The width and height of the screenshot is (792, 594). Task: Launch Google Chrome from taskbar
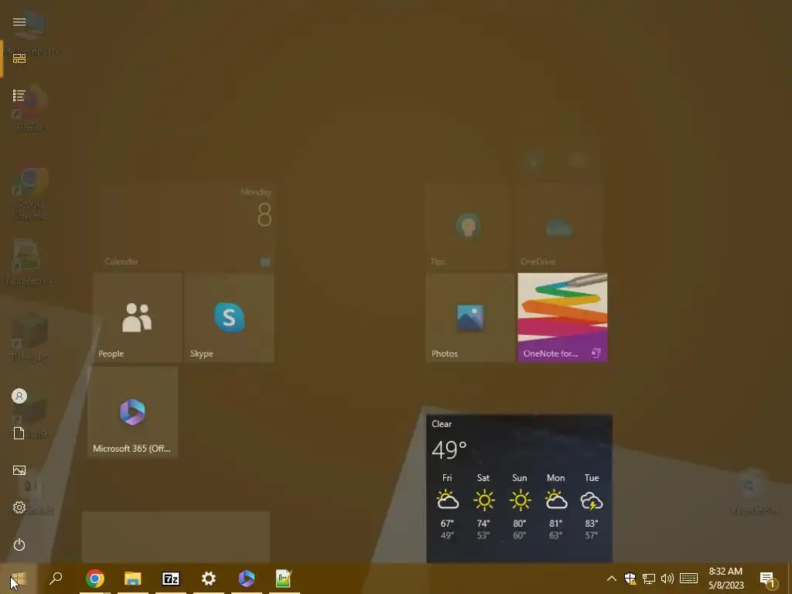(x=95, y=579)
